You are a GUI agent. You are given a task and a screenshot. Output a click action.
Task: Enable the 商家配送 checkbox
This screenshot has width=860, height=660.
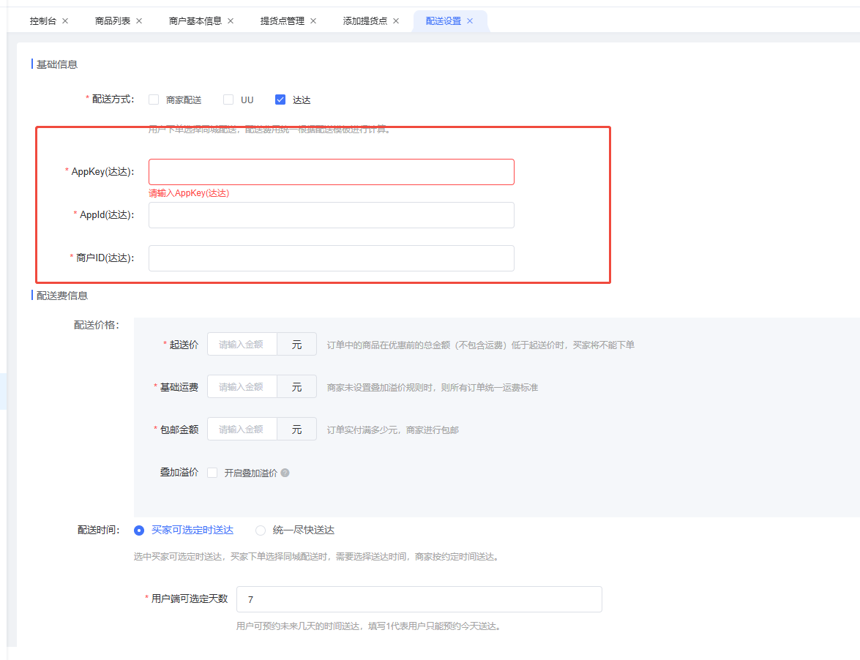(x=154, y=100)
